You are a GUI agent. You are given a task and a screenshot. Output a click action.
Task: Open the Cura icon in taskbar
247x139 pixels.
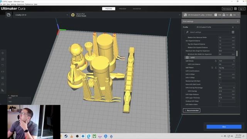89,136
